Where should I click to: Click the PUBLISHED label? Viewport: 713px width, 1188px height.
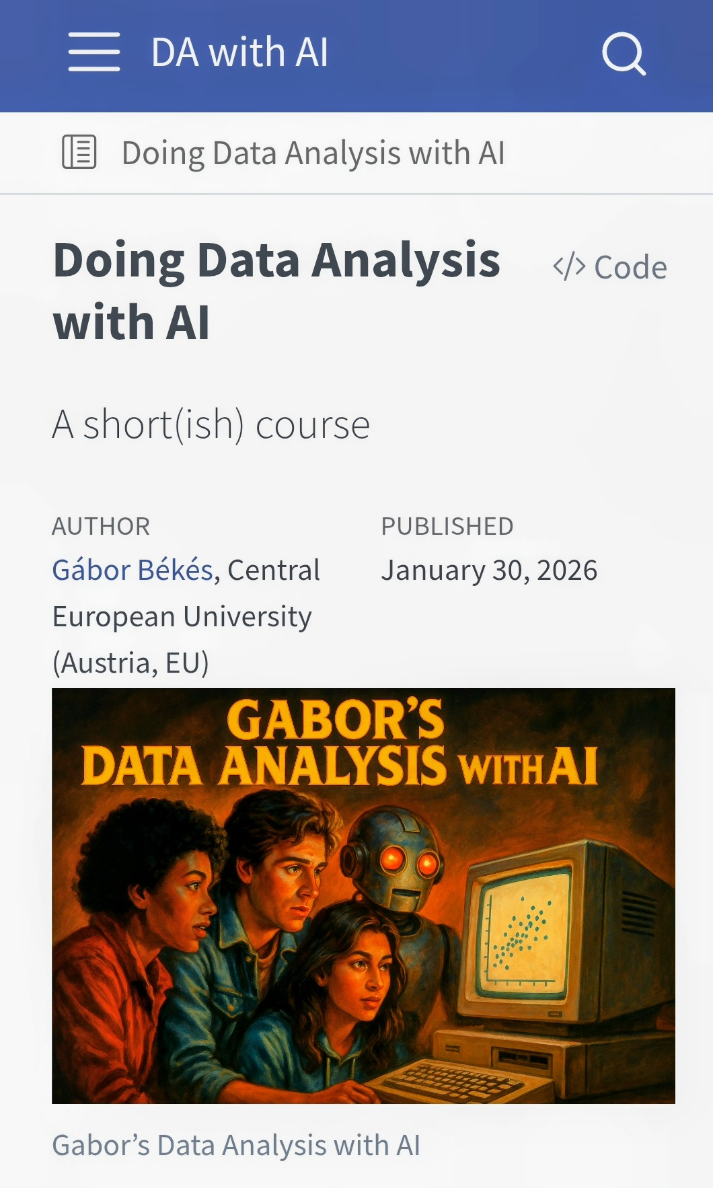[447, 526]
